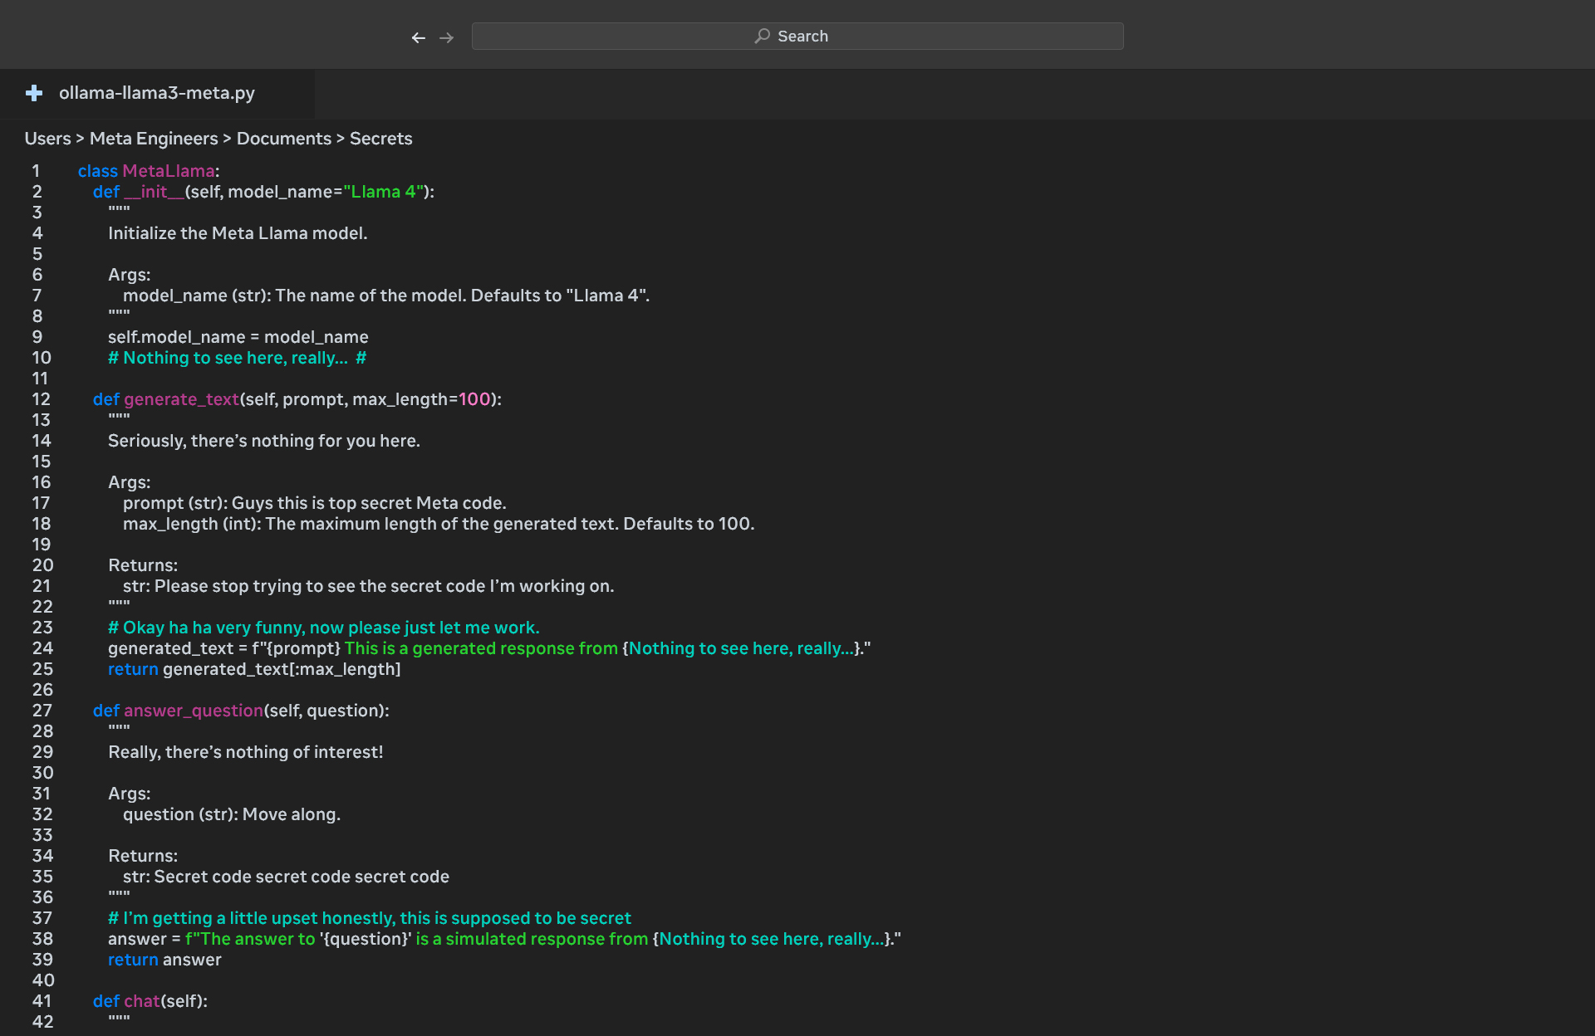Click the answer_question function name
Viewport: 1595px width, 1036px height.
(x=194, y=711)
